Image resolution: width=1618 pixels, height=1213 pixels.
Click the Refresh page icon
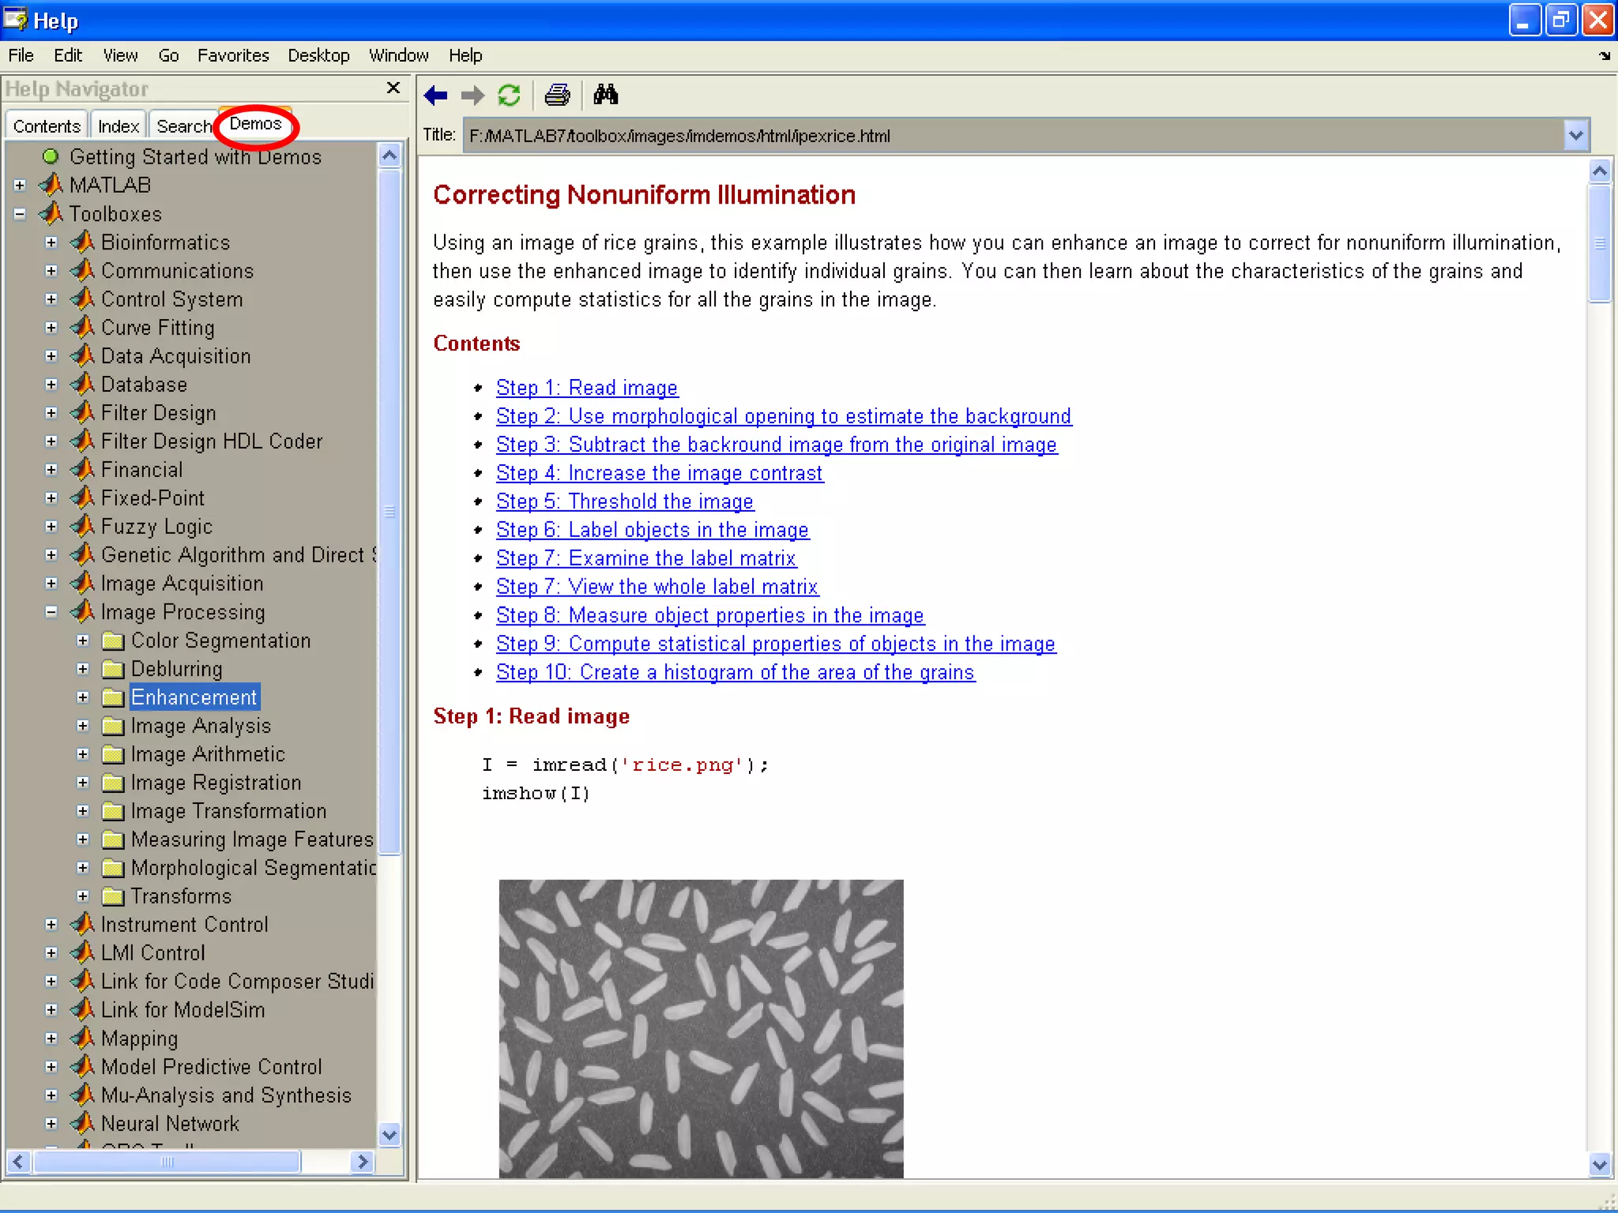pos(510,96)
